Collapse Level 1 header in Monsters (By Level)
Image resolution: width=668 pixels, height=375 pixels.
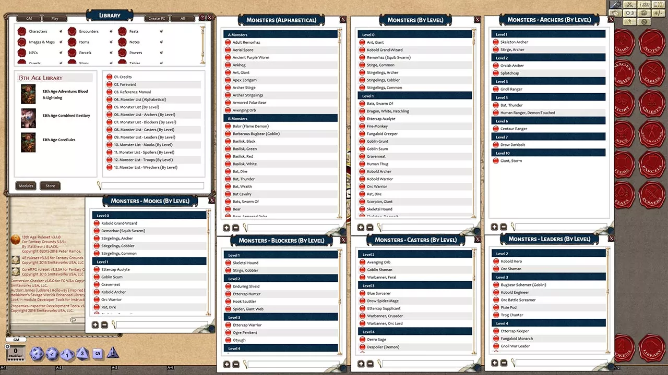[415, 96]
